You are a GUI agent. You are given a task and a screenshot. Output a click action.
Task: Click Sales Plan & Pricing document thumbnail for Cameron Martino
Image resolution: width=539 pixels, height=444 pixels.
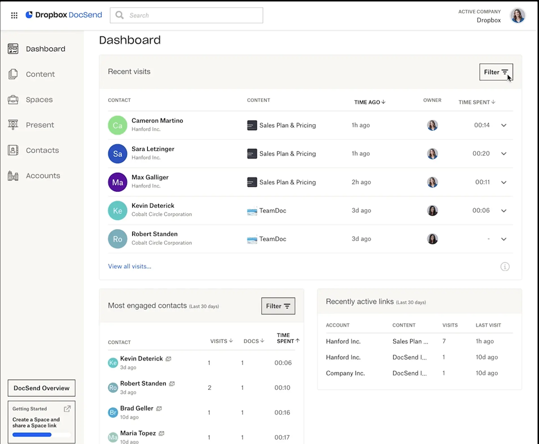pos(252,125)
